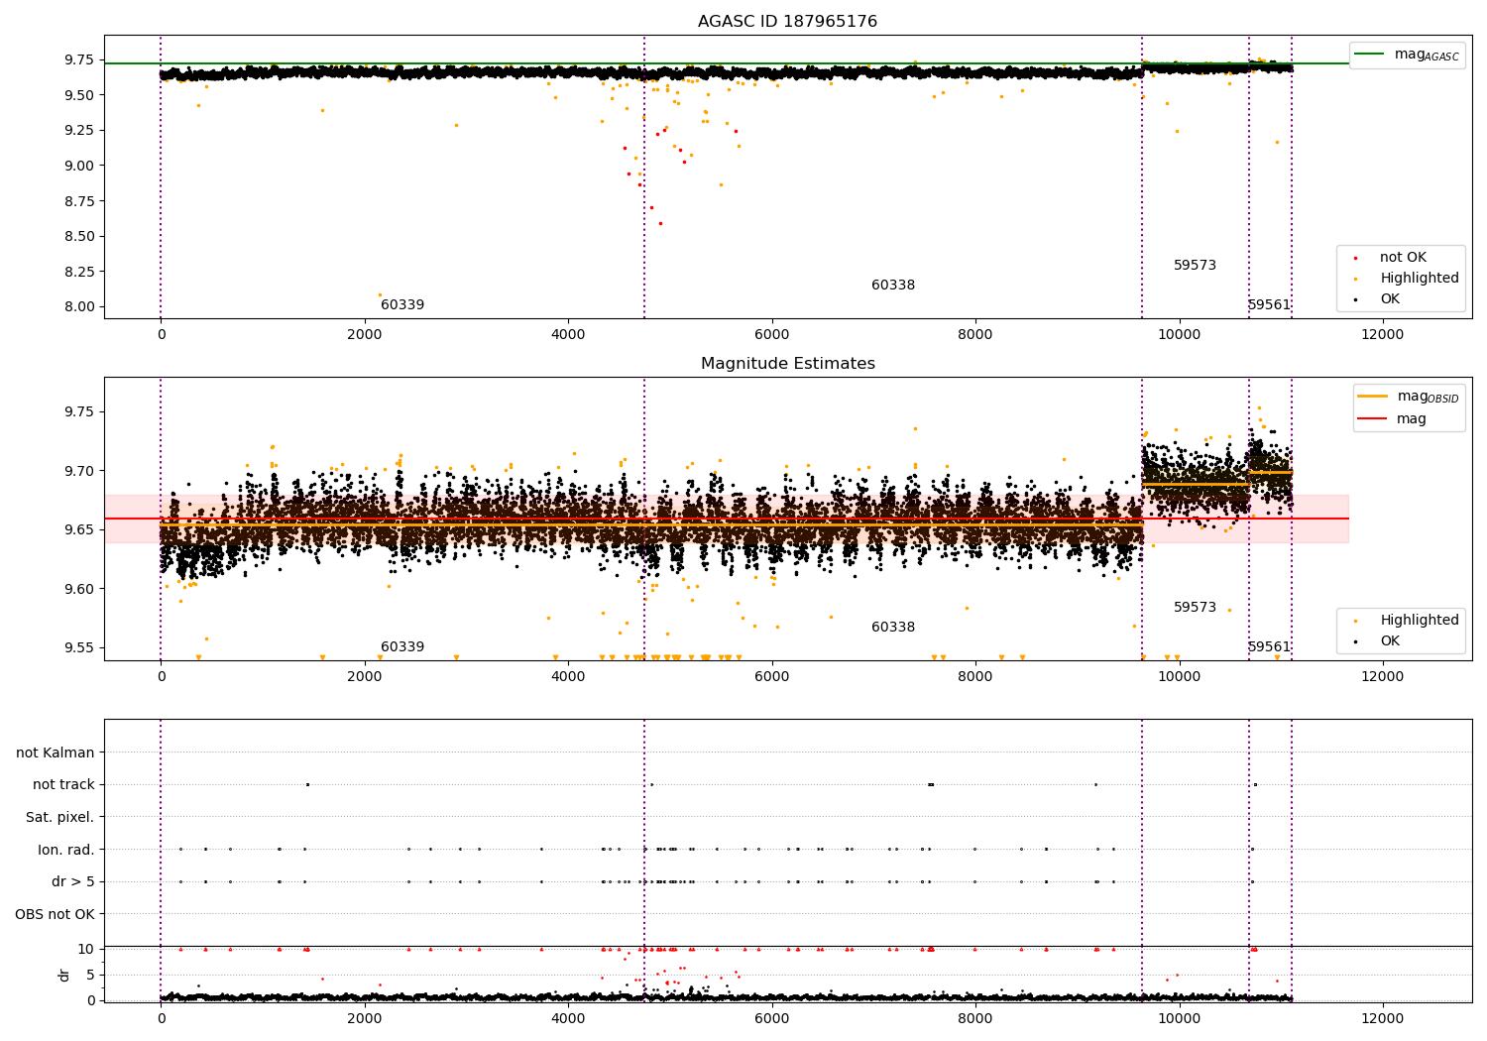Select the mag AGASC legend entry

[x=1427, y=55]
